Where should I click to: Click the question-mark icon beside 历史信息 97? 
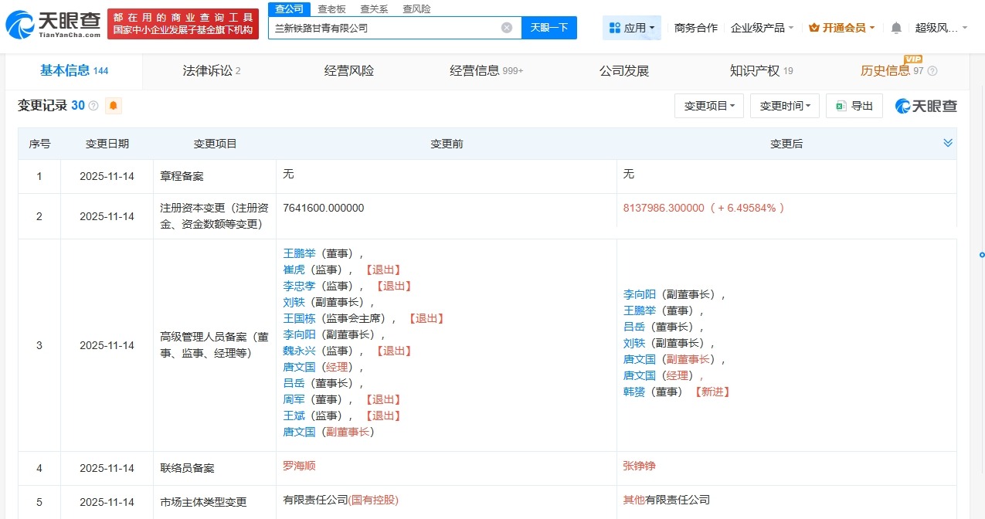click(931, 71)
